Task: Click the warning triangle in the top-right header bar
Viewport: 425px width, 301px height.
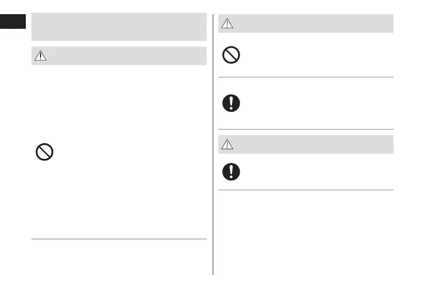Action: (227, 24)
